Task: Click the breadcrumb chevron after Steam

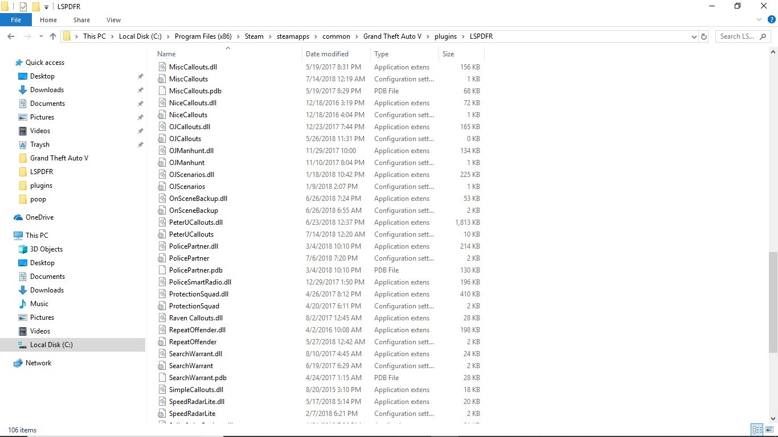Action: [x=271, y=36]
